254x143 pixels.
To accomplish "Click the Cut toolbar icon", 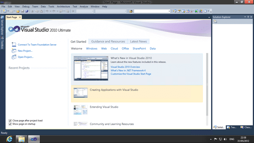I will [33, 11].
